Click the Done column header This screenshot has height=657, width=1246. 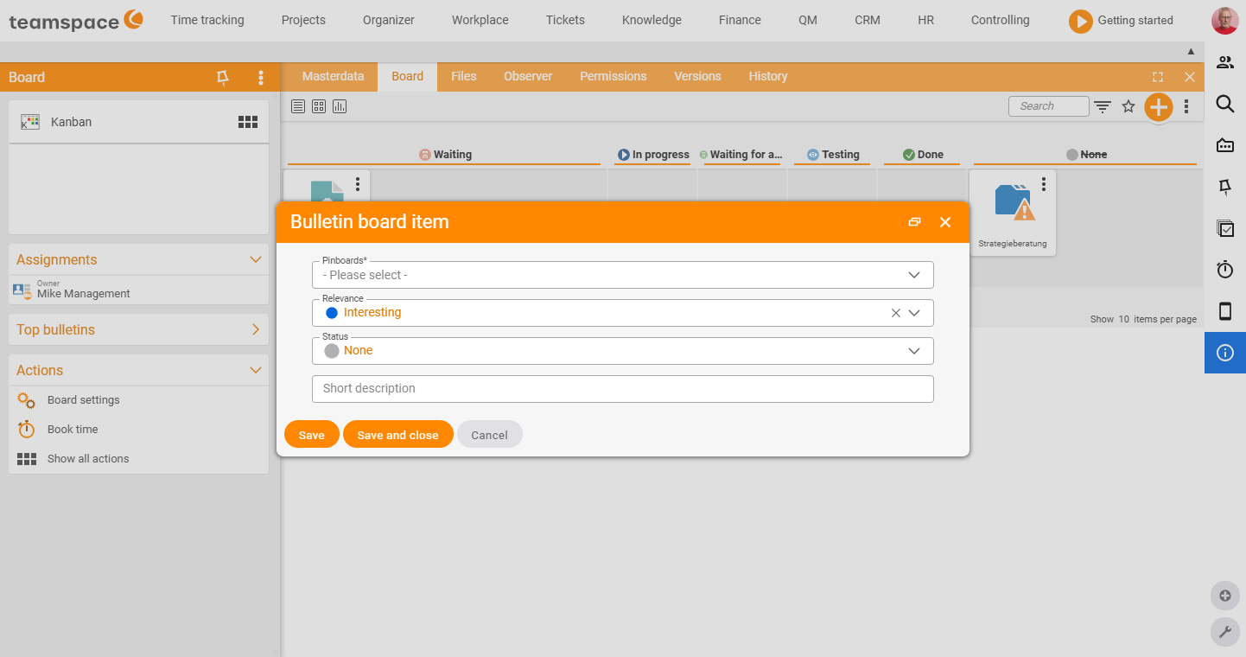923,155
